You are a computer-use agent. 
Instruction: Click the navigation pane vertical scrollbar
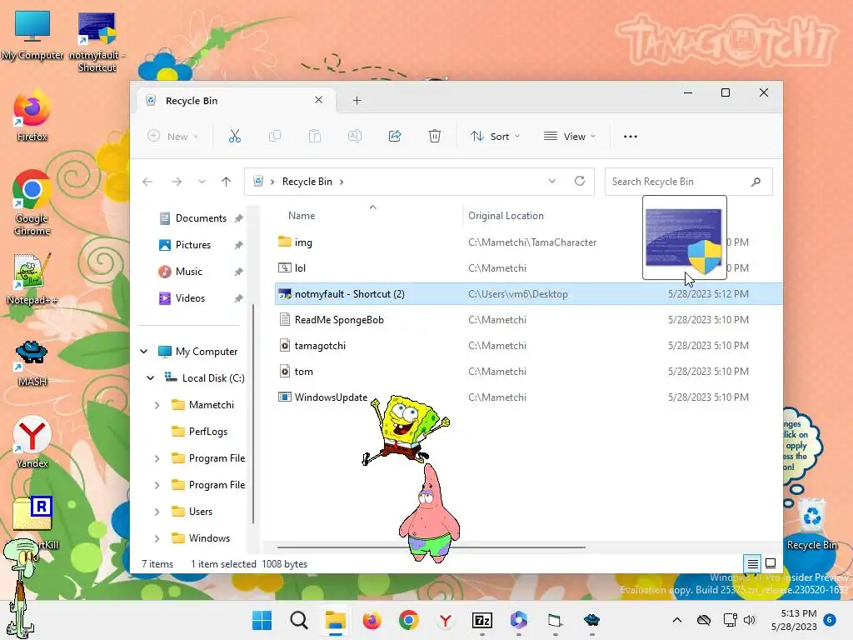[x=253, y=413]
